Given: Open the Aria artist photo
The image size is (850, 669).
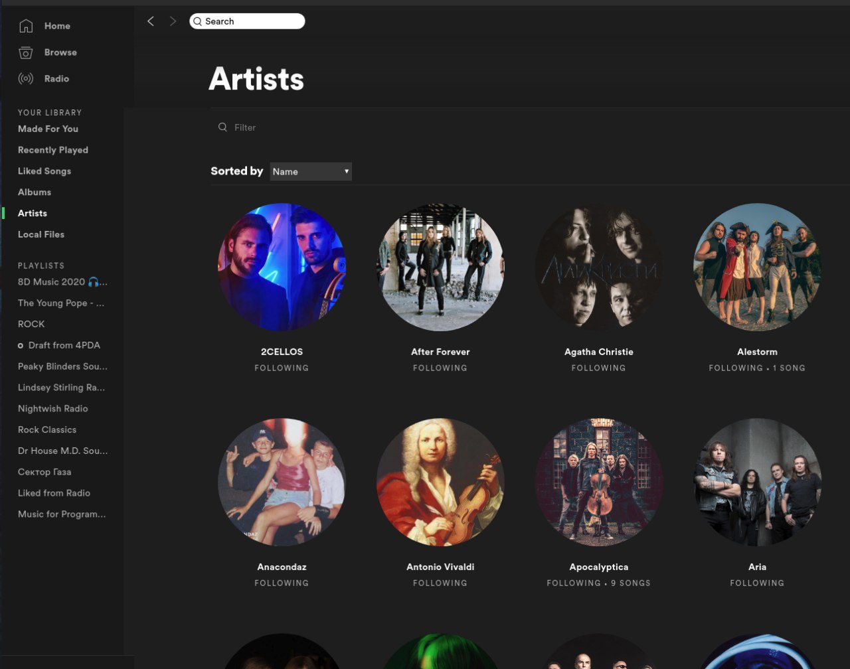Looking at the screenshot, I should [x=758, y=482].
